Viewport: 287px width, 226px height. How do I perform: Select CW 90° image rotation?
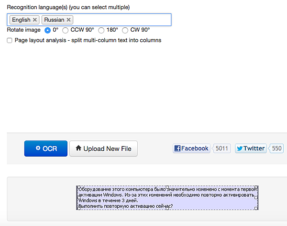click(x=125, y=30)
